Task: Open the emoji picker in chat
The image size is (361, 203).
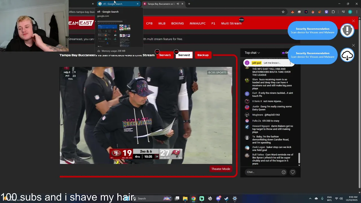Action: [x=284, y=172]
